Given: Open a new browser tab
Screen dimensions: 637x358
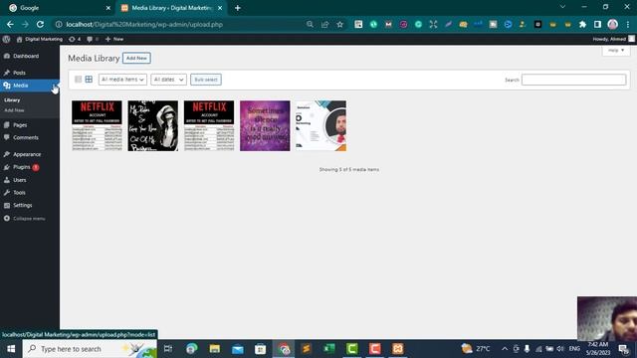Looking at the screenshot, I should click(x=238, y=8).
